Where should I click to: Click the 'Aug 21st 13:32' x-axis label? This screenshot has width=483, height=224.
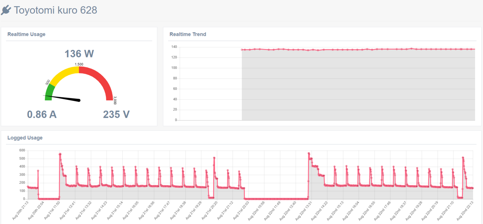click(x=84, y=210)
